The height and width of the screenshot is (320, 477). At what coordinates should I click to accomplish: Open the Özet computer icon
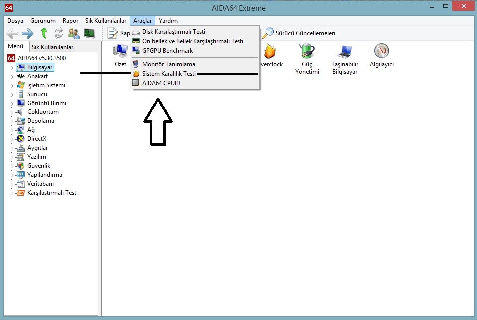click(120, 51)
